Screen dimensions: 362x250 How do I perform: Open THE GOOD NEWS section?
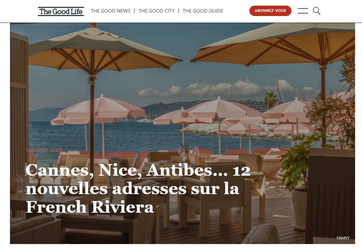[111, 11]
